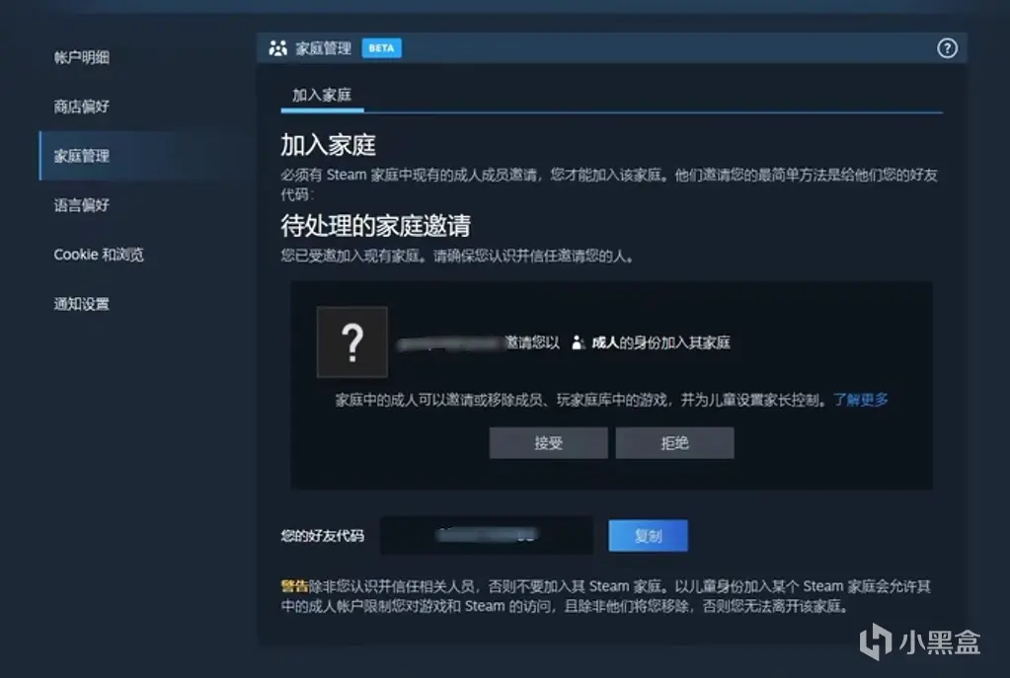The image size is (1010, 678).
Task: Click the BETA badge
Action: [381, 48]
